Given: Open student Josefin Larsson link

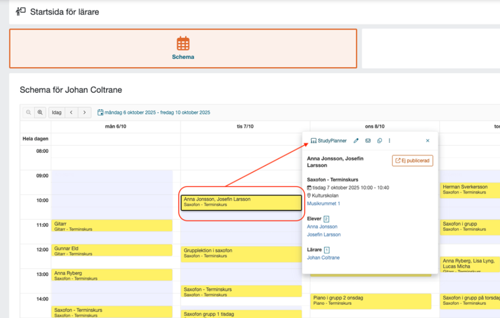Looking at the screenshot, I should [324, 235].
